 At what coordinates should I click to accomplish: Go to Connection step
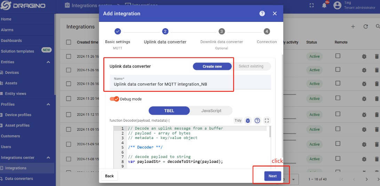point(267,36)
